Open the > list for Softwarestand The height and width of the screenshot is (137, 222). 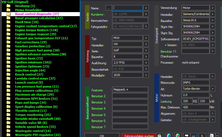(213, 39)
